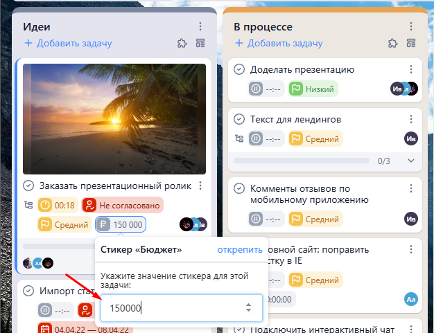Click Добавить задачу in Идеи column
Screen dimensions: 434x333
click(x=68, y=43)
